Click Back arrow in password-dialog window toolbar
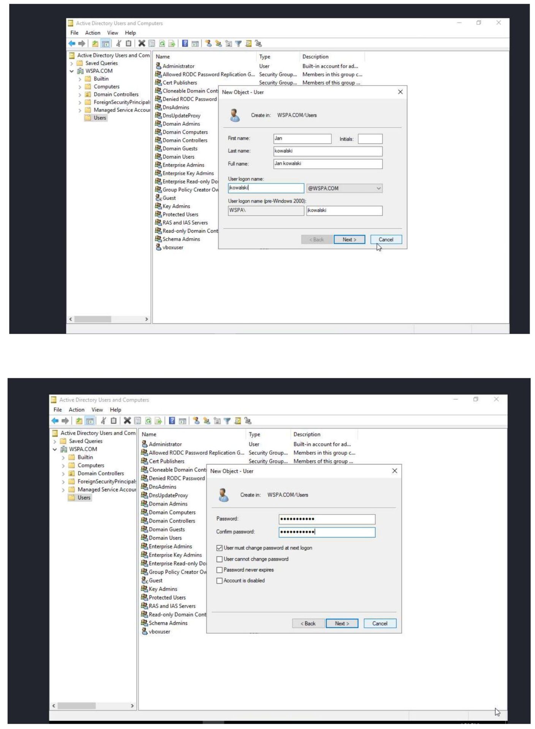 (x=55, y=420)
